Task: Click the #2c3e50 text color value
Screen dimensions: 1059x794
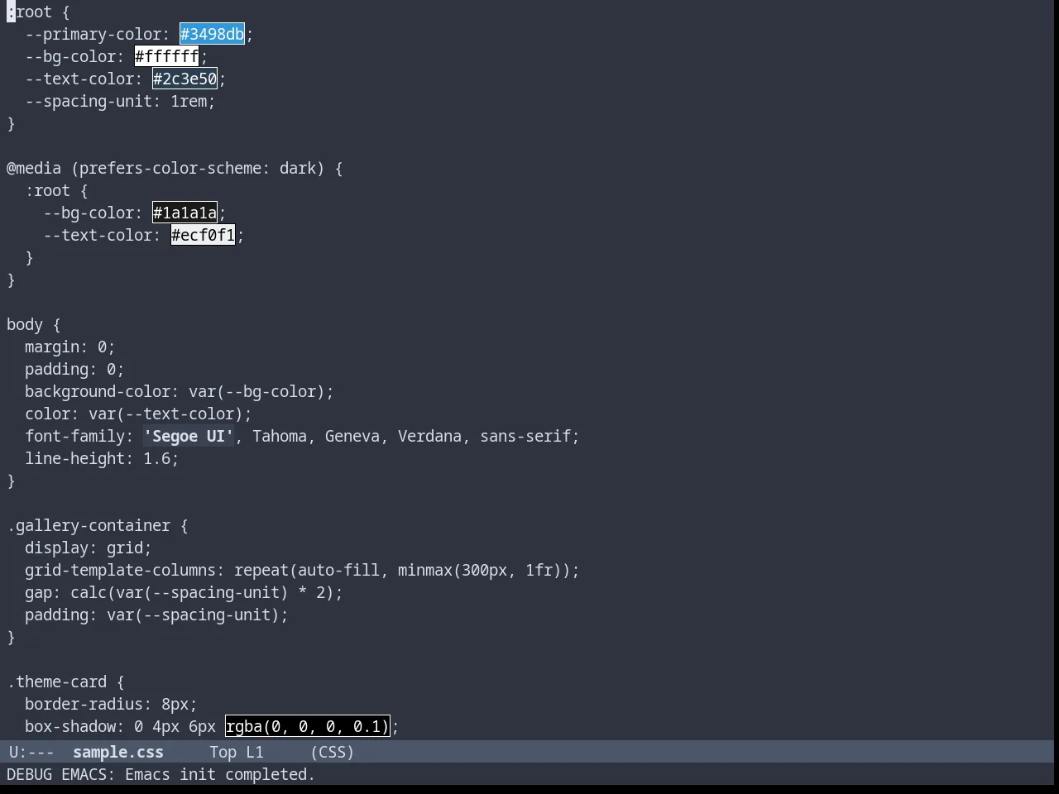Action: coord(184,79)
